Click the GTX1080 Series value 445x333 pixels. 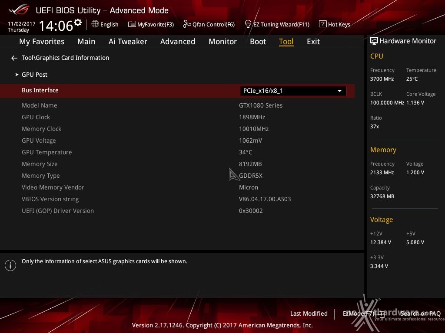[x=261, y=105]
